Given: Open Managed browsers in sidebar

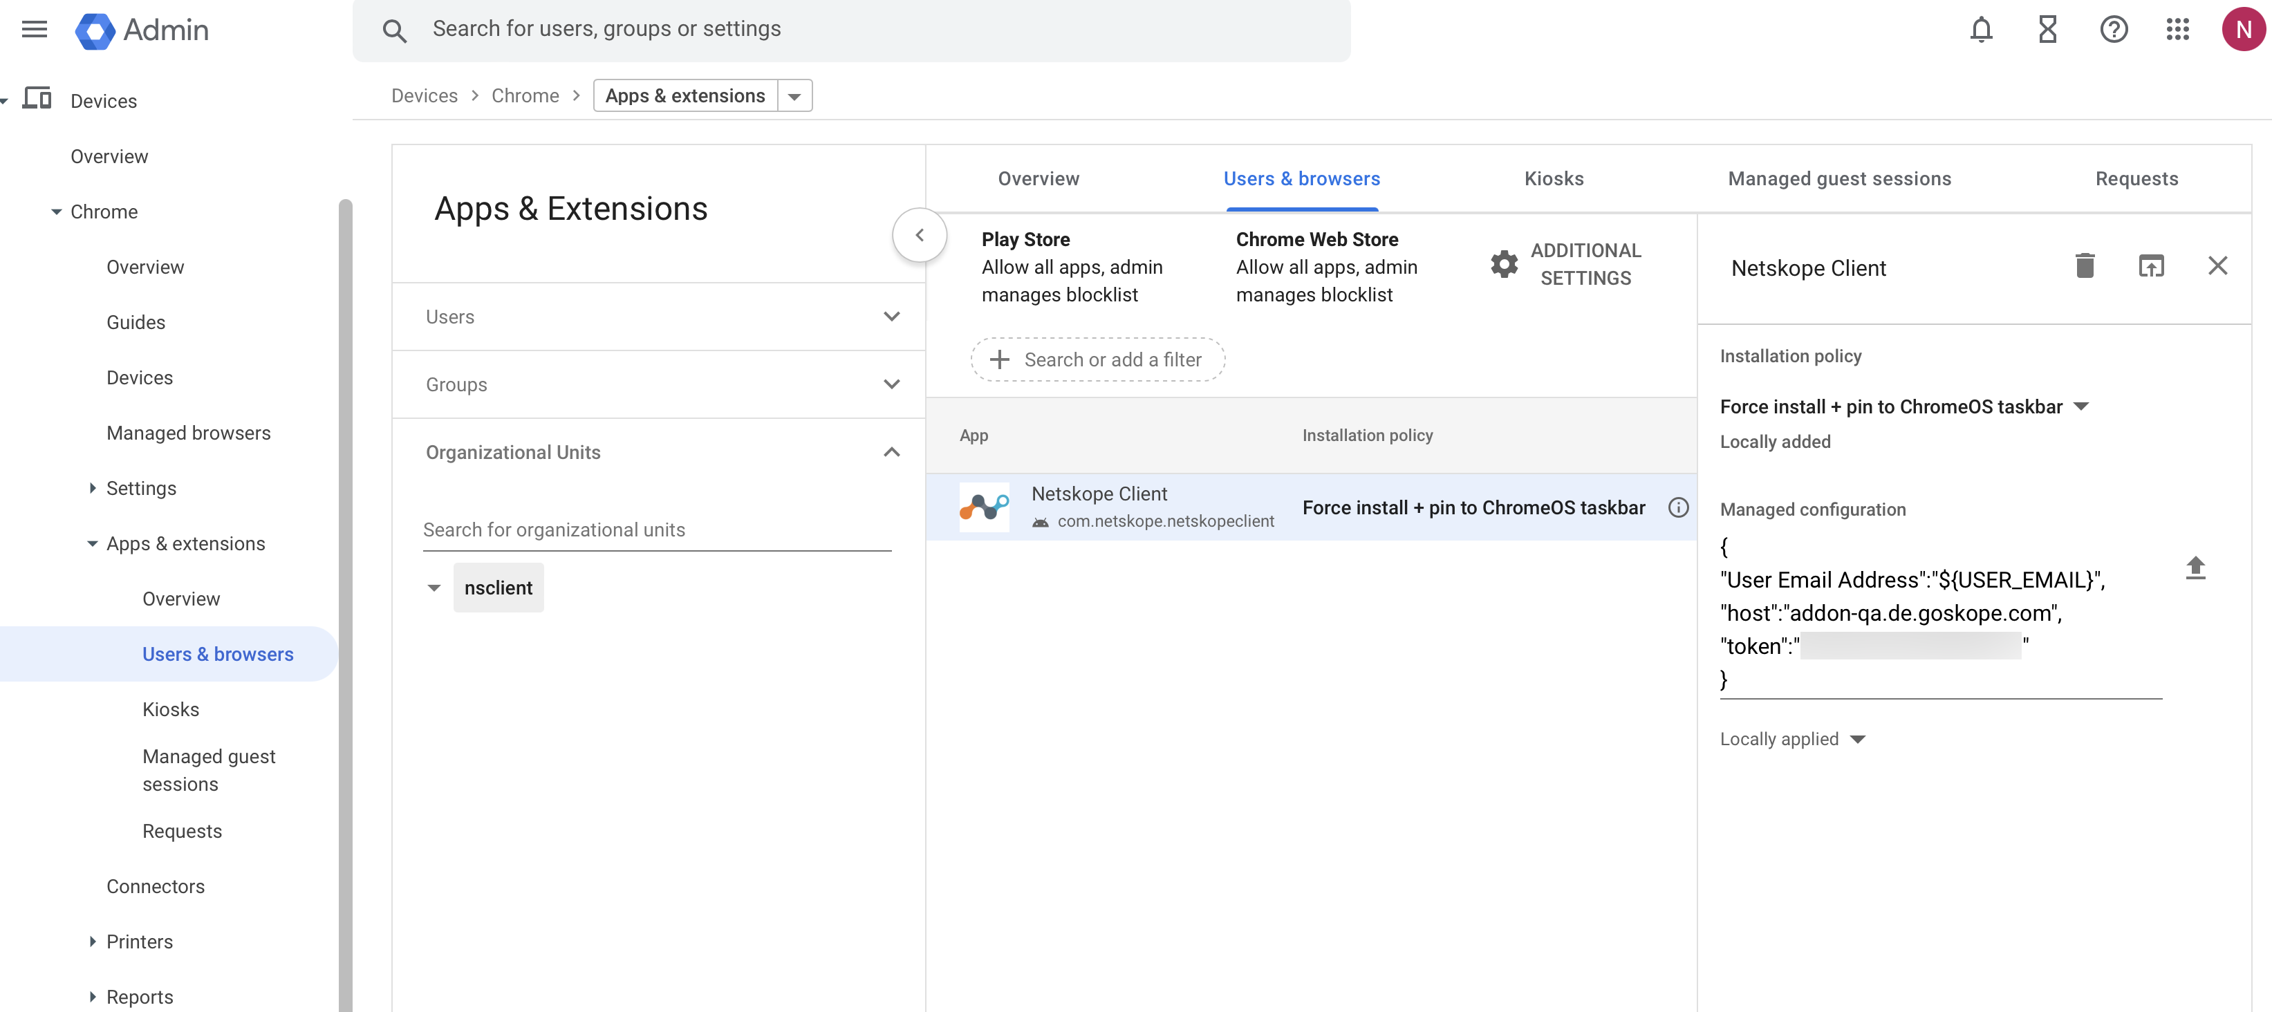Looking at the screenshot, I should click(x=188, y=433).
